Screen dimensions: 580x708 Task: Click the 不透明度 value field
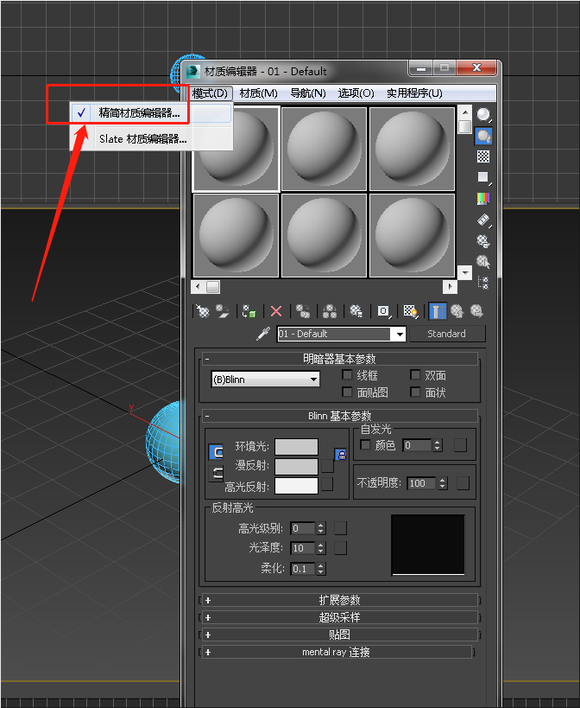[421, 483]
